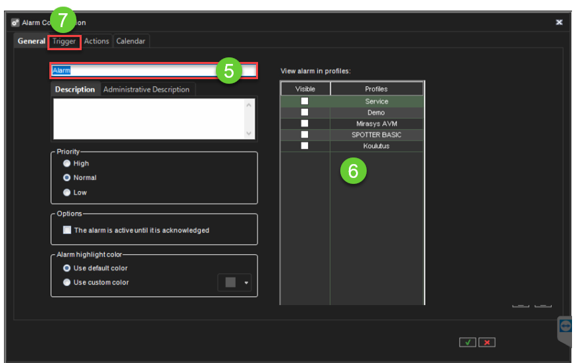Check Visible box for Koulutus profile
This screenshot has height=363, width=574.
coord(305,146)
